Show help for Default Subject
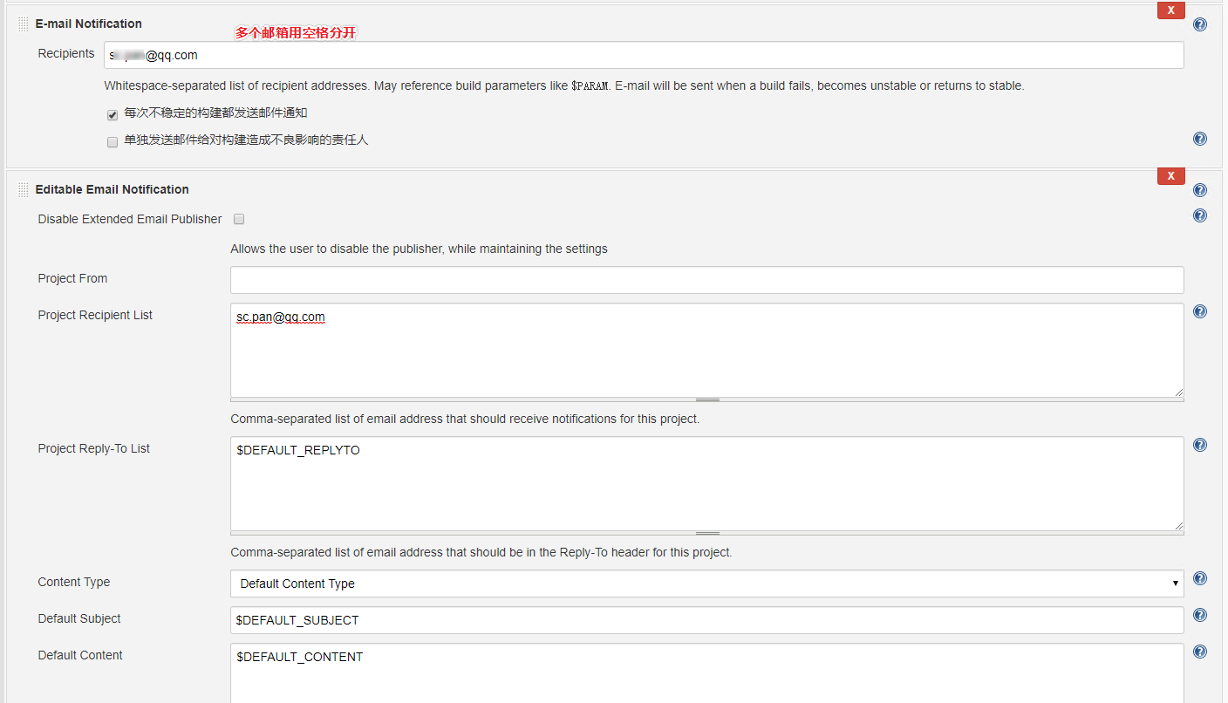The width and height of the screenshot is (1228, 703). coord(1200,615)
